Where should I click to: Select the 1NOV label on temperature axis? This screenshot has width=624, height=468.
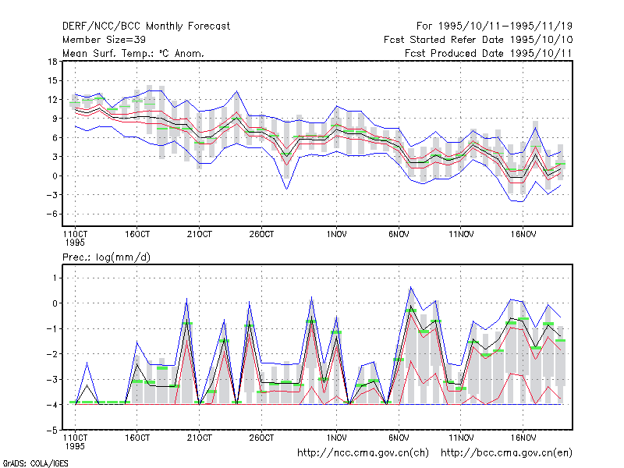point(337,235)
